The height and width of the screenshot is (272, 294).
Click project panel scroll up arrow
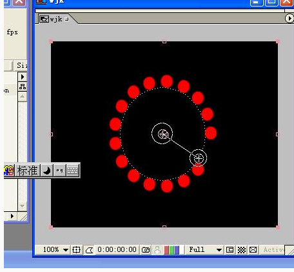tap(23, 97)
